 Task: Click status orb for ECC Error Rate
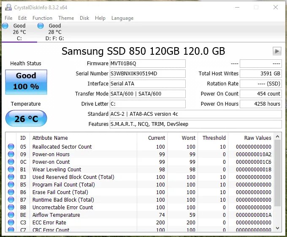pyautogui.click(x=11, y=222)
